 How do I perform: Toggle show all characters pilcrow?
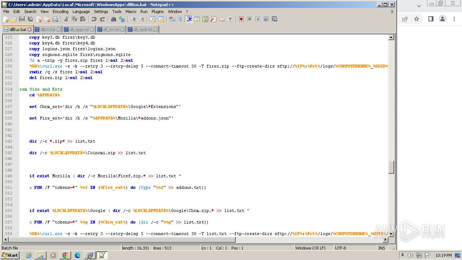180,19
